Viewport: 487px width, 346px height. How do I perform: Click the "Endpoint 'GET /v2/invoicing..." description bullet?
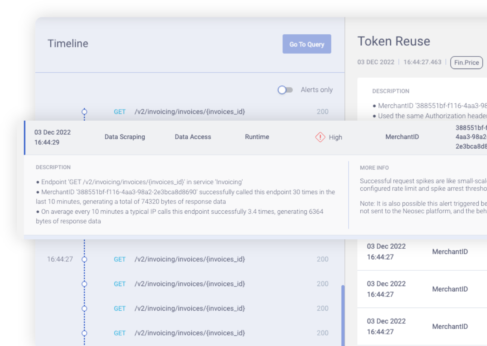[139, 182]
